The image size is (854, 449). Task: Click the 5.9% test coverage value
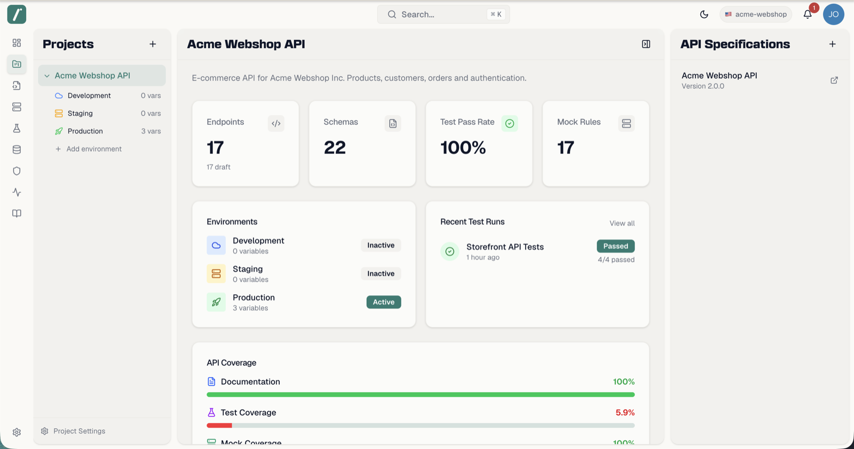[625, 413]
